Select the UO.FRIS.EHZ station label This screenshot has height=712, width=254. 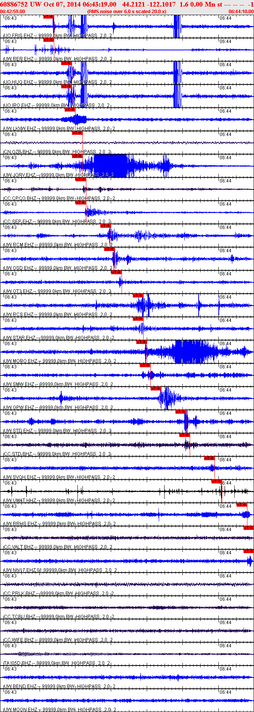click(x=57, y=36)
